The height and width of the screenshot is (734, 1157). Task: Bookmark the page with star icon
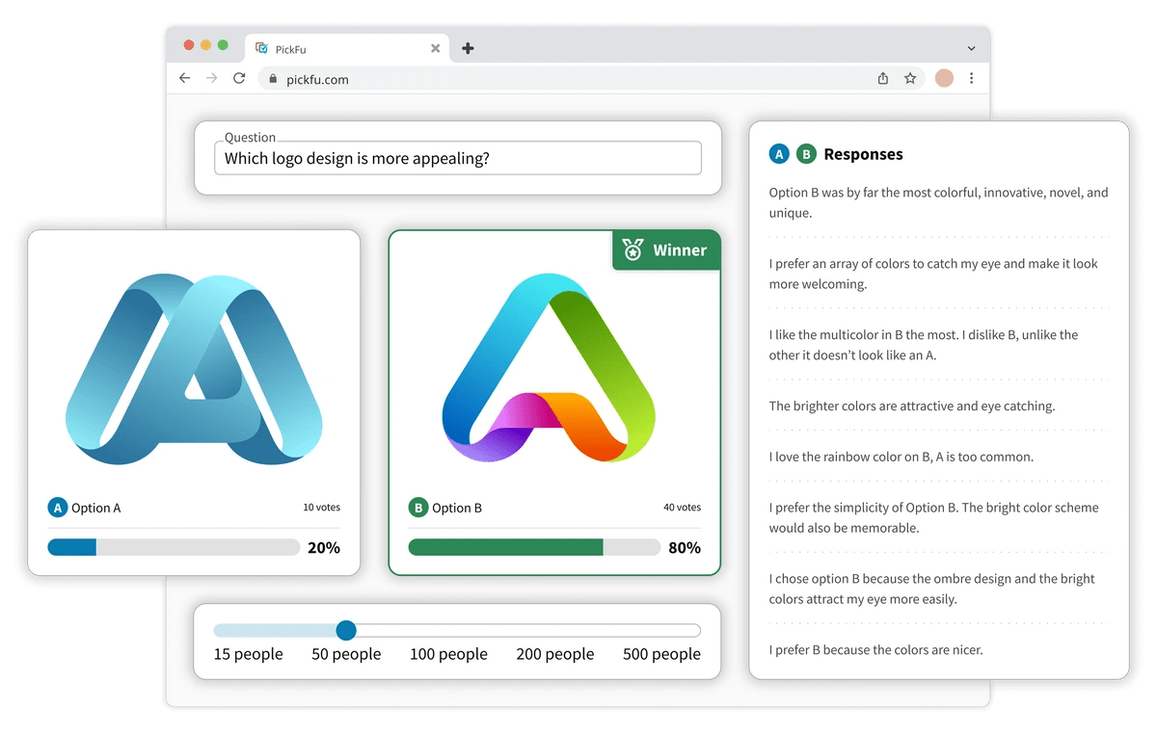point(910,79)
